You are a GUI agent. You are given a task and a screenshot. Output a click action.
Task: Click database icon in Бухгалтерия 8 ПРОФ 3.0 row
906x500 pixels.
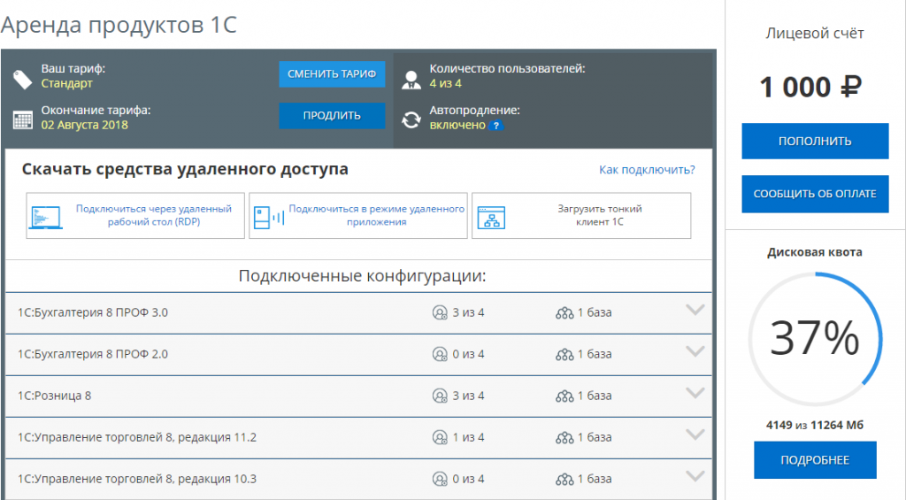(x=564, y=313)
